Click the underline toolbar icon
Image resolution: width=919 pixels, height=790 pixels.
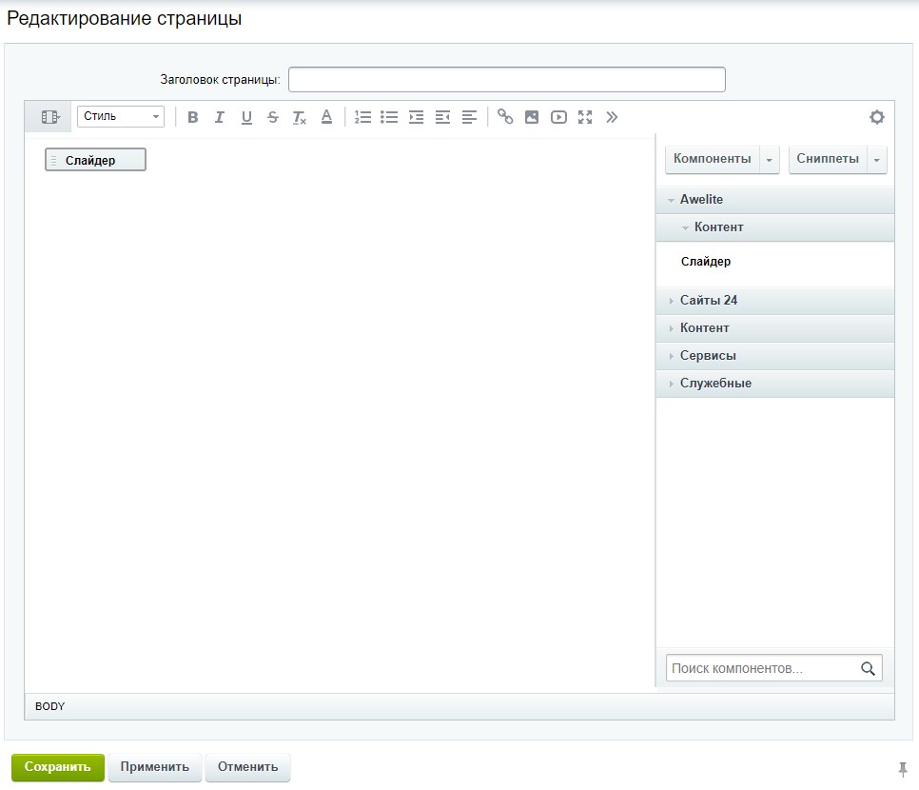point(246,117)
